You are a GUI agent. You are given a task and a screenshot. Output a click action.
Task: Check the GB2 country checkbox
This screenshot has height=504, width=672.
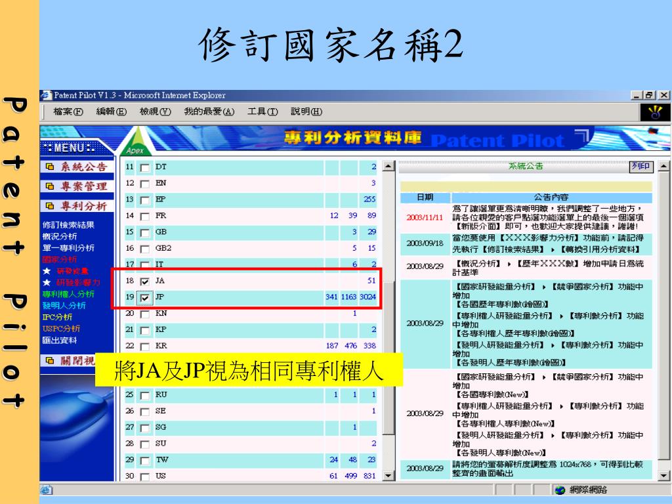click(145, 249)
